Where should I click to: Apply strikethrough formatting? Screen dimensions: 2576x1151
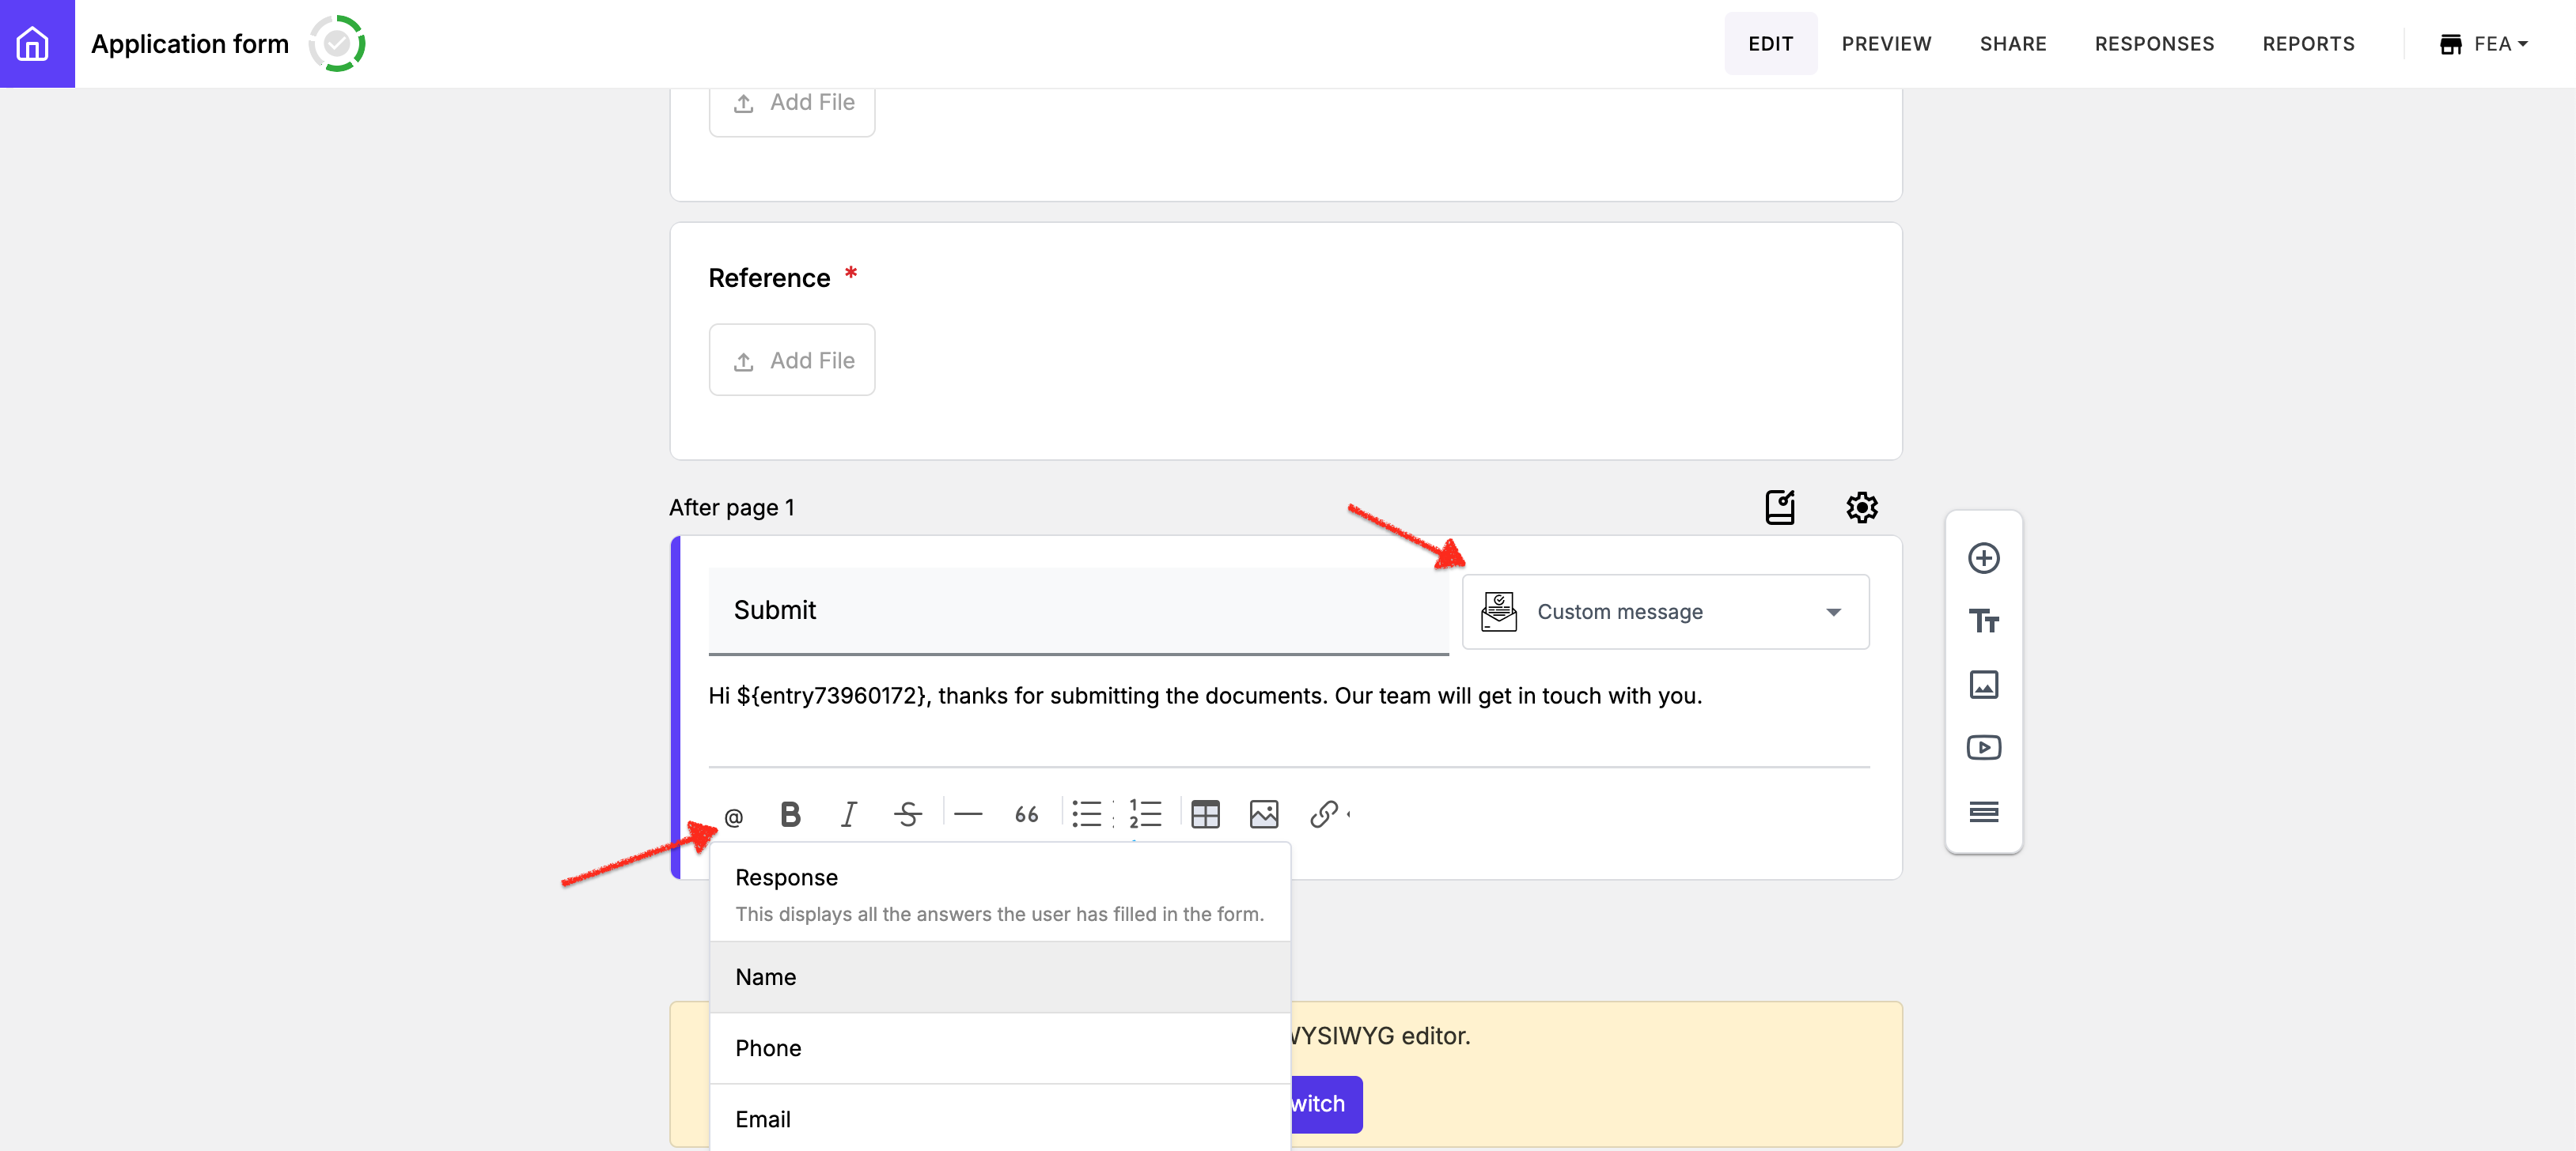(908, 814)
